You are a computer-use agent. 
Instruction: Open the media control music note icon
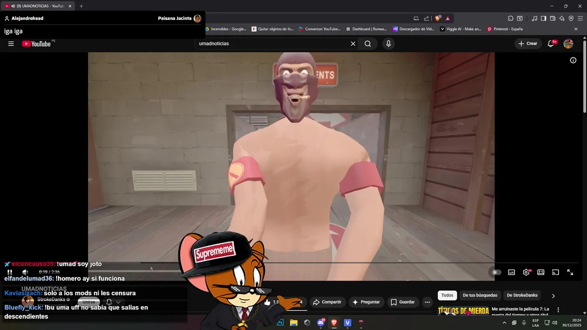click(534, 18)
